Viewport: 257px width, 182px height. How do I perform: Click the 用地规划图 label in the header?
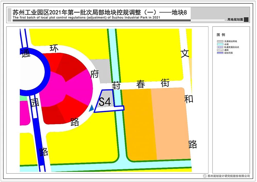(x=235, y=20)
